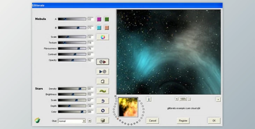Adjust the Stars Color slider
Viewport: 255px width, 129px height.
click(x=72, y=112)
